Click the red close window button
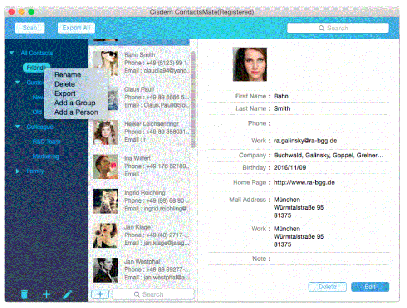The image size is (407, 308). click(x=12, y=12)
